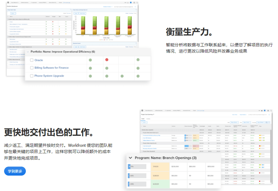
Task: Click Billing Software's last green status dot
Action: tap(138, 68)
